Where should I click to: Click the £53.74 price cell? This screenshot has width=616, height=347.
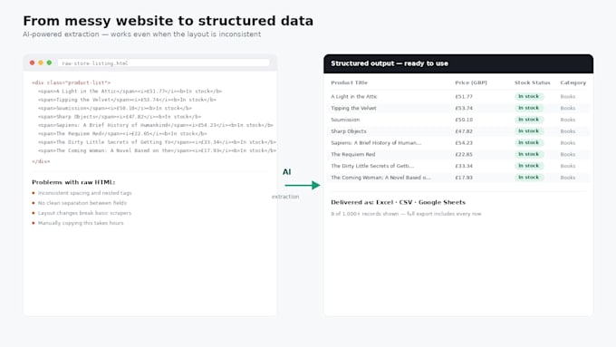click(464, 108)
